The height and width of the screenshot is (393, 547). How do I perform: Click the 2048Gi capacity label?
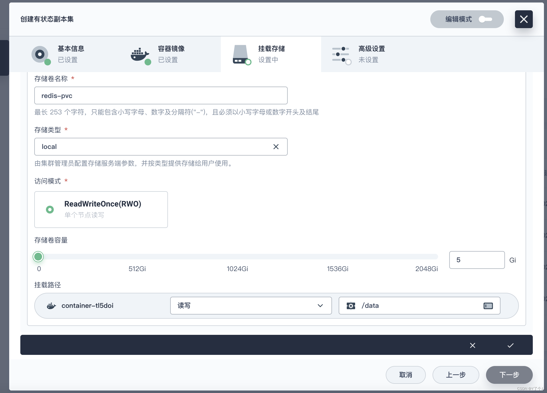pos(426,269)
